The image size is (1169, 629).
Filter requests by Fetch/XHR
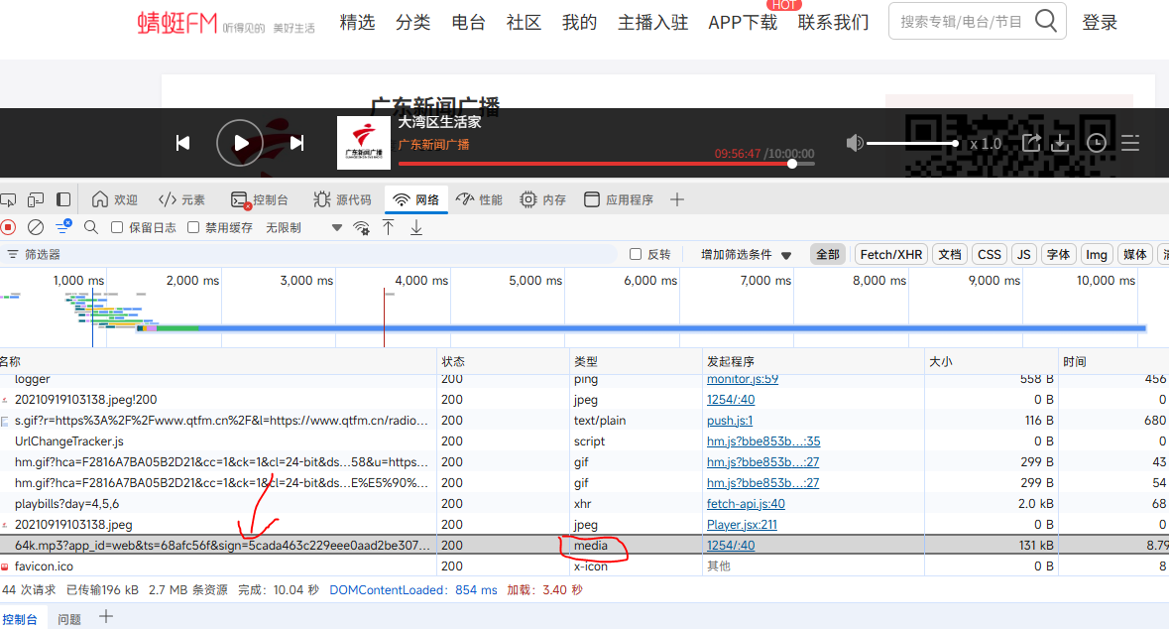[x=890, y=255]
